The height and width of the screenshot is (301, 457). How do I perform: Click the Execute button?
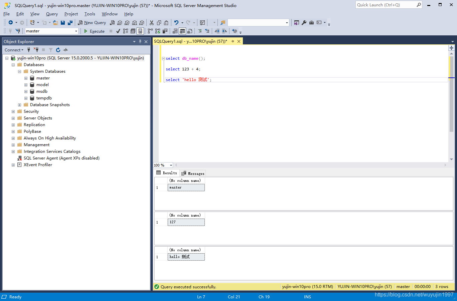point(94,31)
